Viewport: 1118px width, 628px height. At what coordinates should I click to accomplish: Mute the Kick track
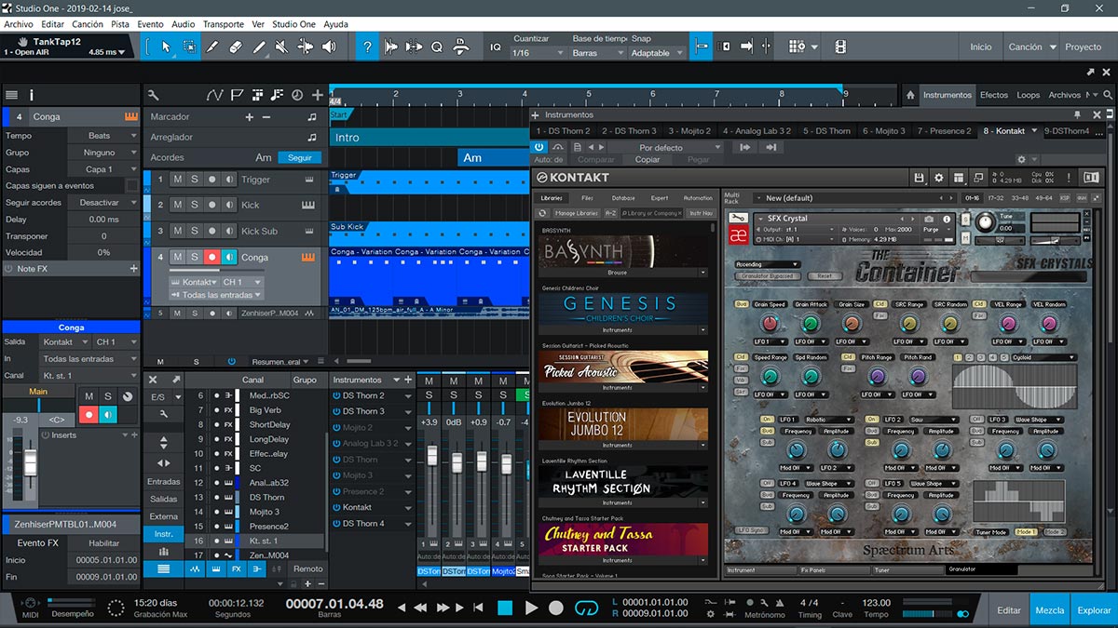(x=177, y=205)
